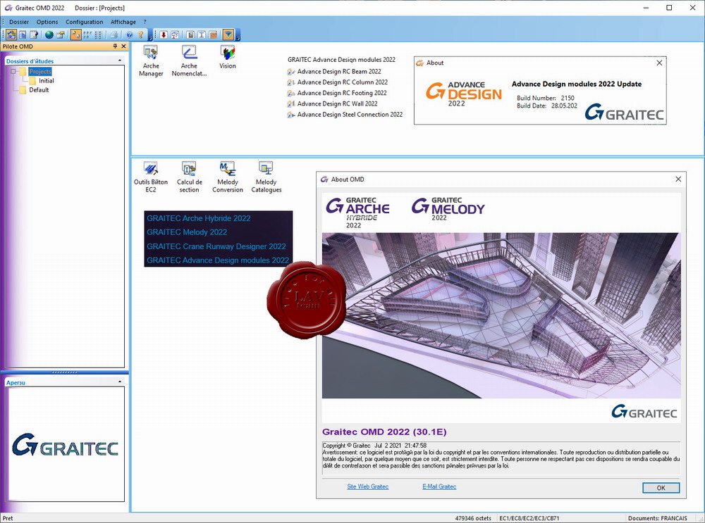This screenshot has width=705, height=523.
Task: Open the E-Mail Graitec link
Action: coord(439,486)
